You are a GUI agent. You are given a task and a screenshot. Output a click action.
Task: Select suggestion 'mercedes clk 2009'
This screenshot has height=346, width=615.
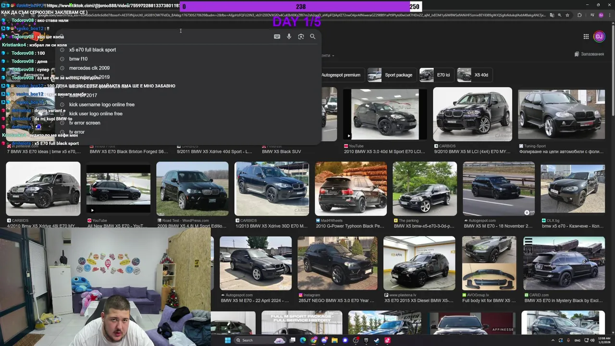(89, 68)
